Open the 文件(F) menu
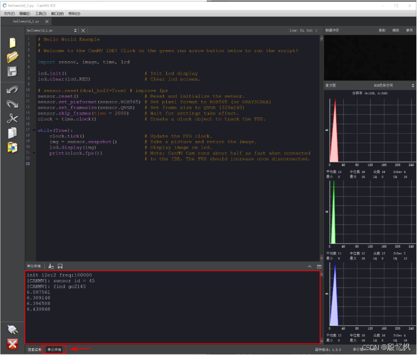Viewport: 417px width, 355px height. [x=10, y=13]
